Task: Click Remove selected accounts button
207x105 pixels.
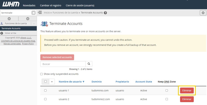Action: pyautogui.click(x=57, y=57)
